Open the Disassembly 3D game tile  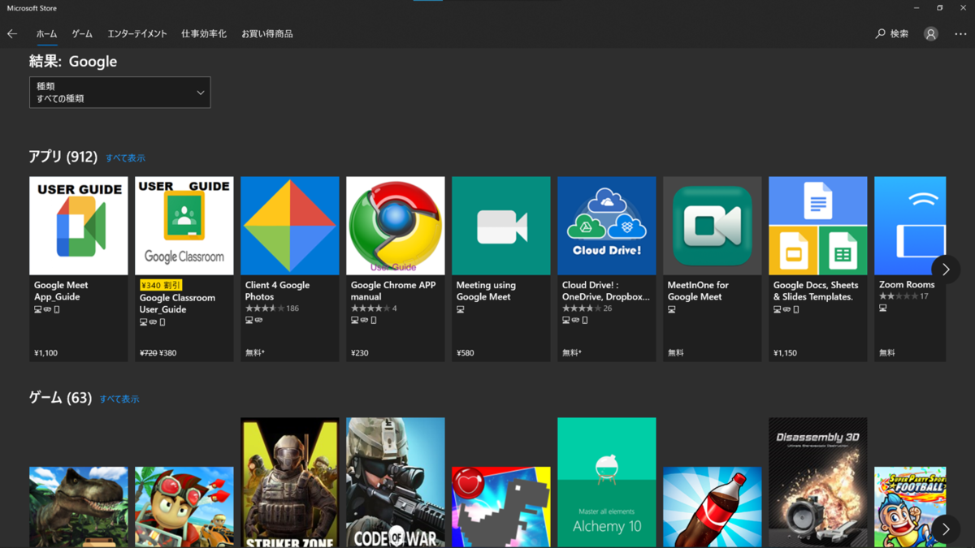[x=818, y=483]
